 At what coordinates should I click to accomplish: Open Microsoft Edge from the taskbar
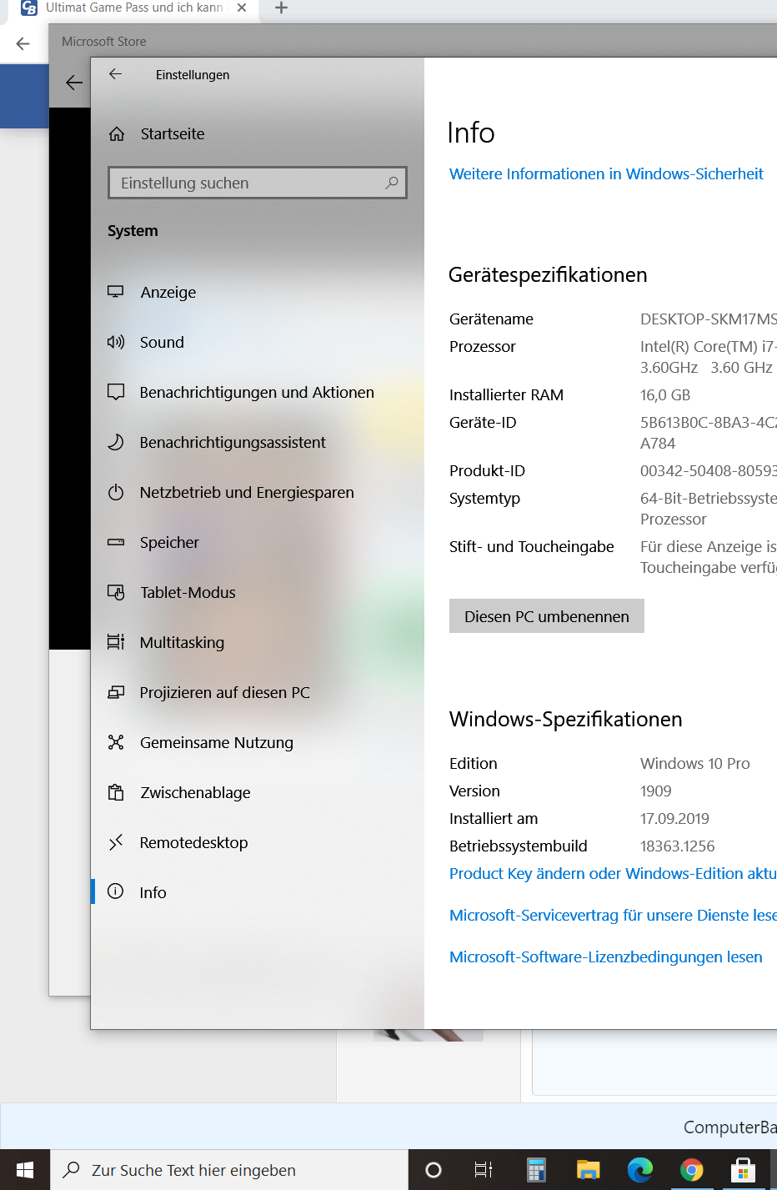click(640, 1170)
